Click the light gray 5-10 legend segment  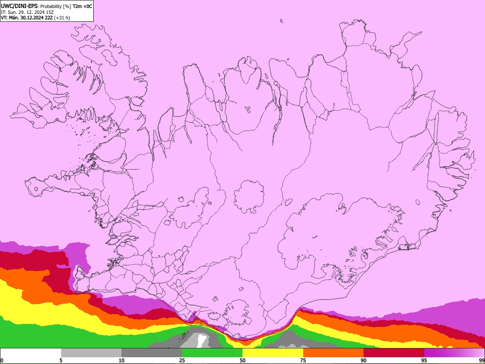(91, 353)
